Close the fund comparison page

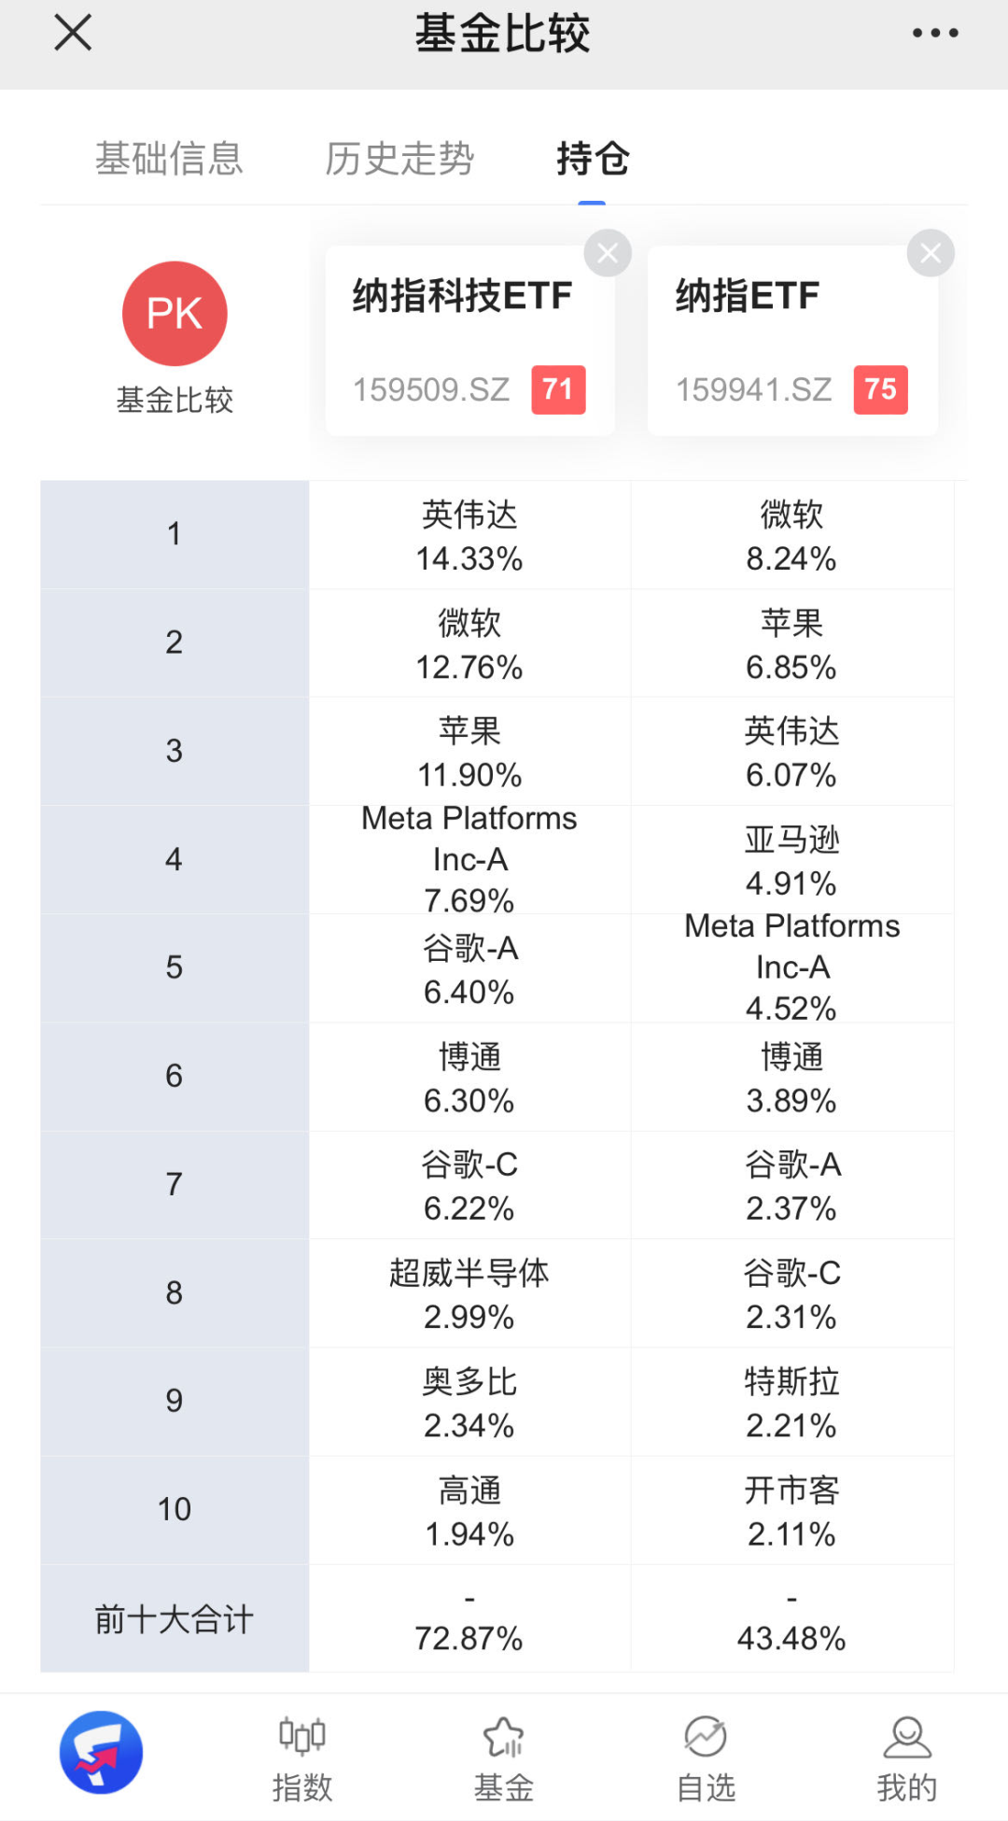pyautogui.click(x=73, y=34)
